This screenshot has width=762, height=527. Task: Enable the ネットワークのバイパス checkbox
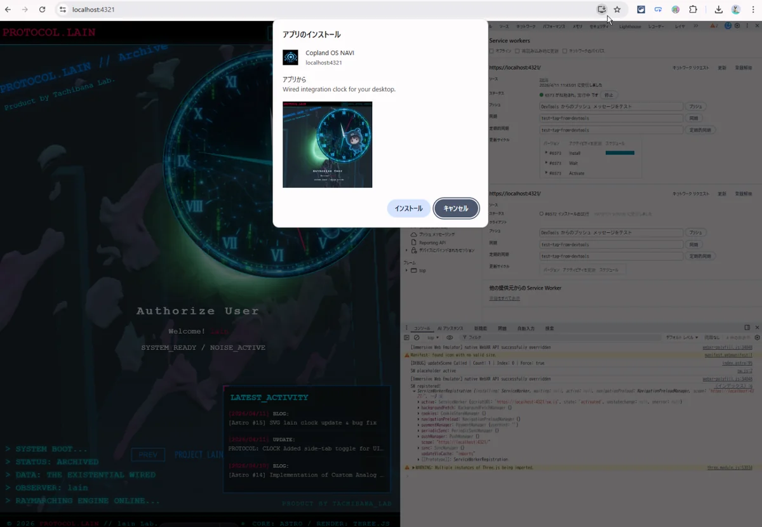point(565,50)
